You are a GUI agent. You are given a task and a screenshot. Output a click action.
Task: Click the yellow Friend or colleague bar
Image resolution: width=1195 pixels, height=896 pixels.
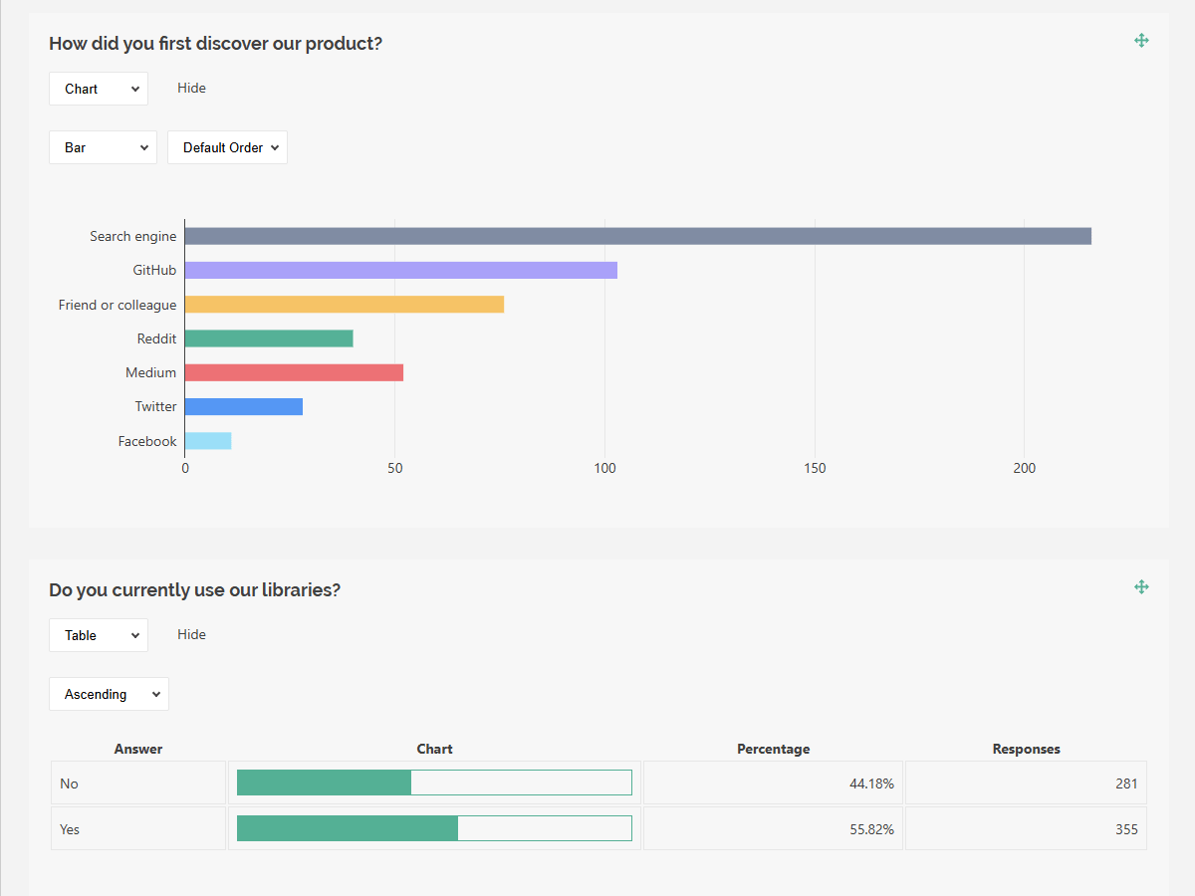345,305
